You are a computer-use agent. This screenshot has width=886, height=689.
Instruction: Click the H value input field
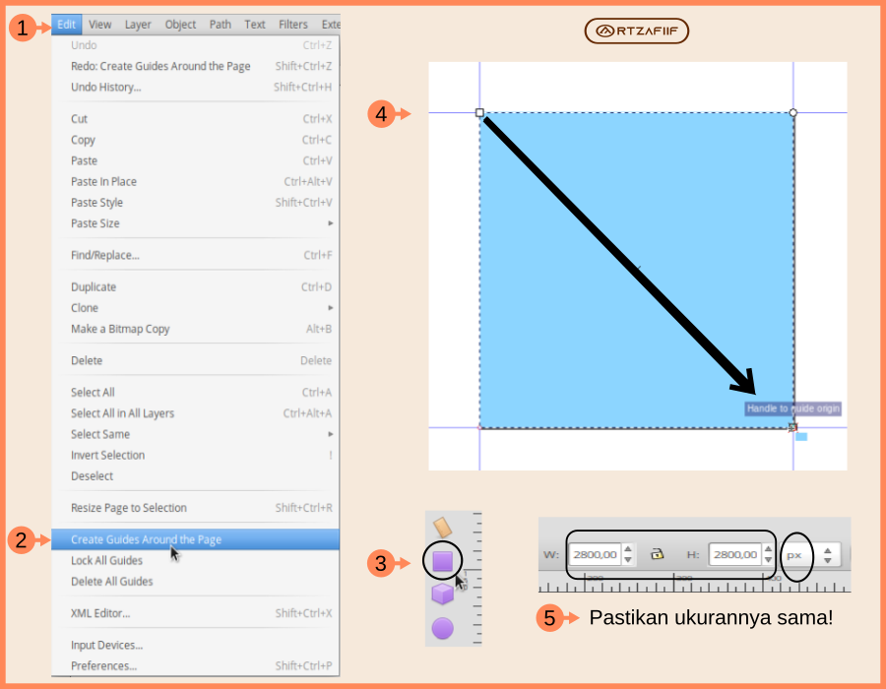tap(736, 553)
